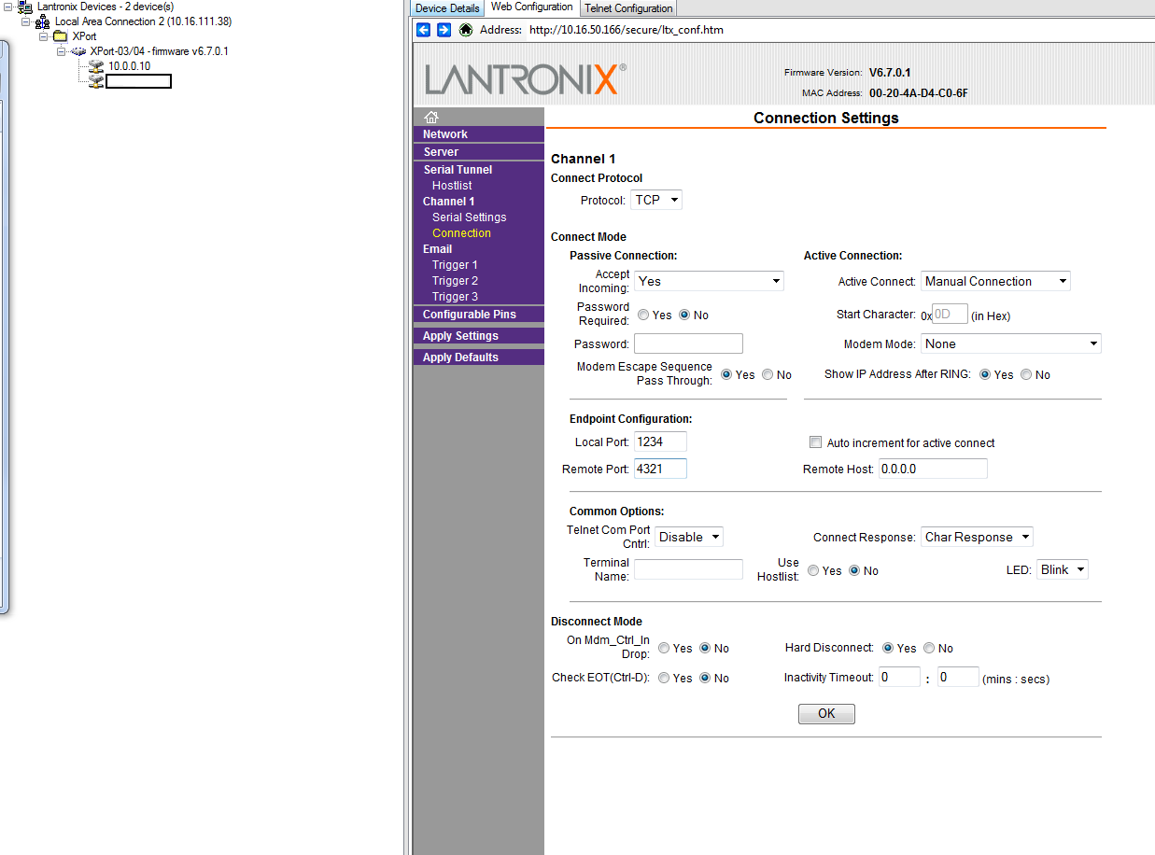
Task: Collapse the Lantronix Devices tree node
Action: click(x=8, y=7)
